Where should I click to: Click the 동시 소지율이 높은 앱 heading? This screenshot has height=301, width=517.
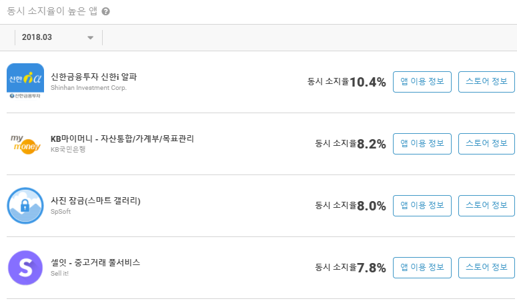[x=52, y=11]
